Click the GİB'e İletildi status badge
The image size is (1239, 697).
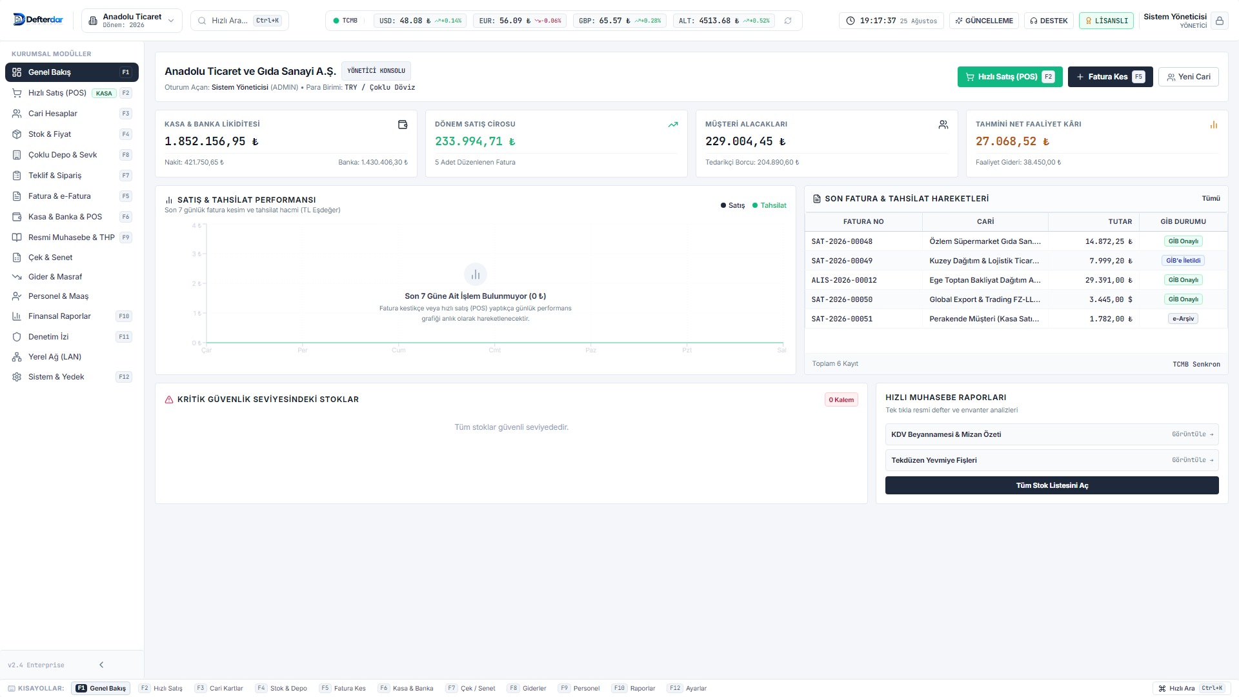(1184, 261)
